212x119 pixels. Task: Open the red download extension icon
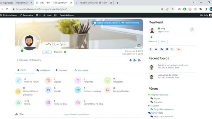[x=190, y=9]
